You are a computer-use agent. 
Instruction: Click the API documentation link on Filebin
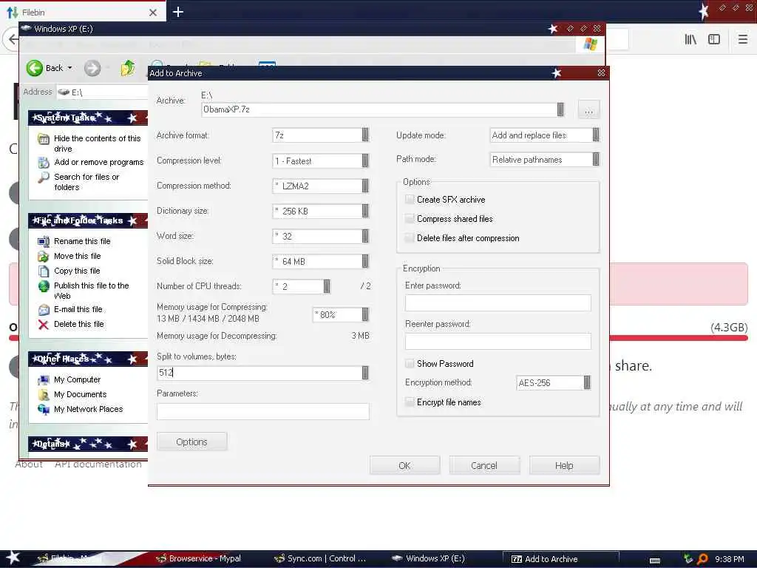(x=98, y=464)
